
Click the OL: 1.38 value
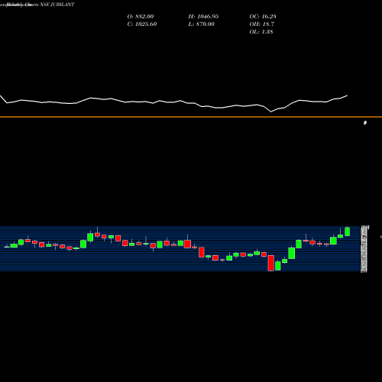pos(261,31)
